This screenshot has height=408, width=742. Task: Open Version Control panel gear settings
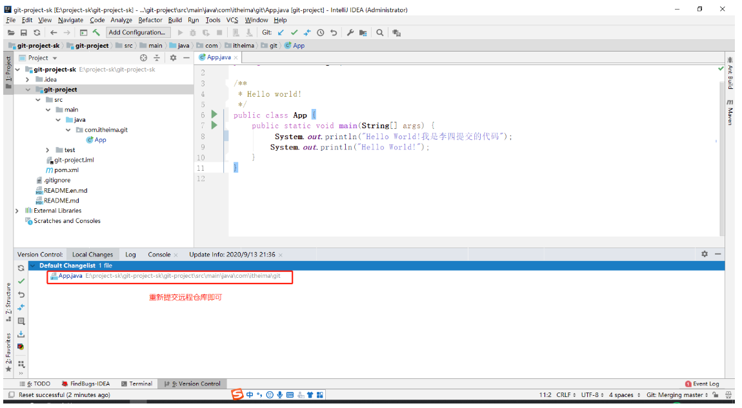pyautogui.click(x=704, y=254)
